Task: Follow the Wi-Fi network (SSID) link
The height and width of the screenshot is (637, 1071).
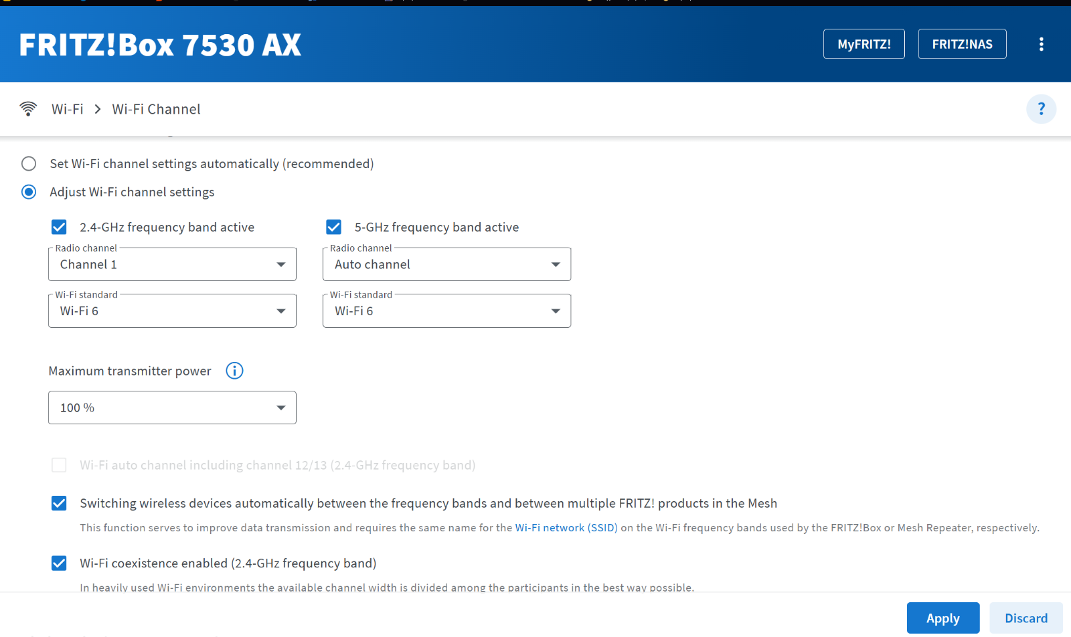Action: click(x=566, y=528)
